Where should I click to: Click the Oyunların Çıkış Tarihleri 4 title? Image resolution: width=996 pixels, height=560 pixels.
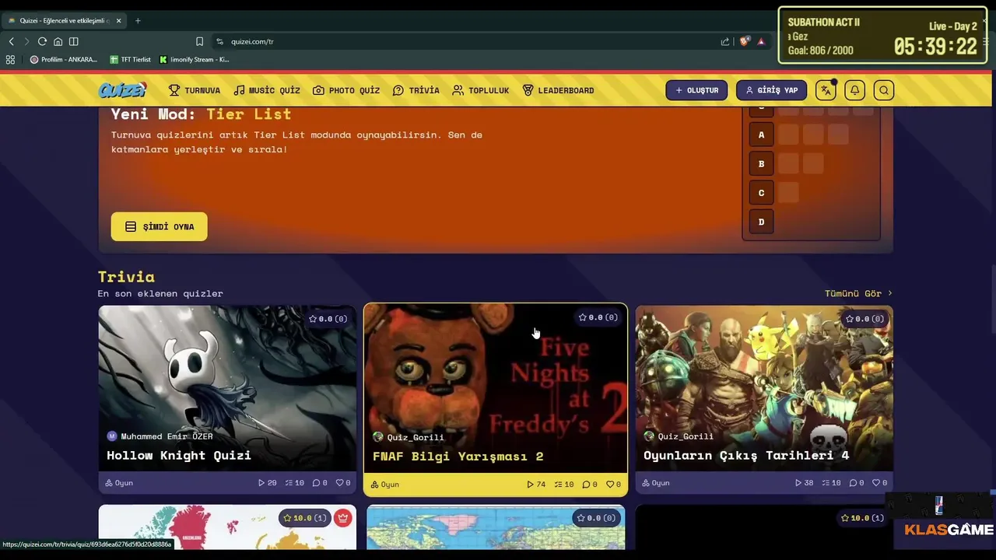point(746,455)
